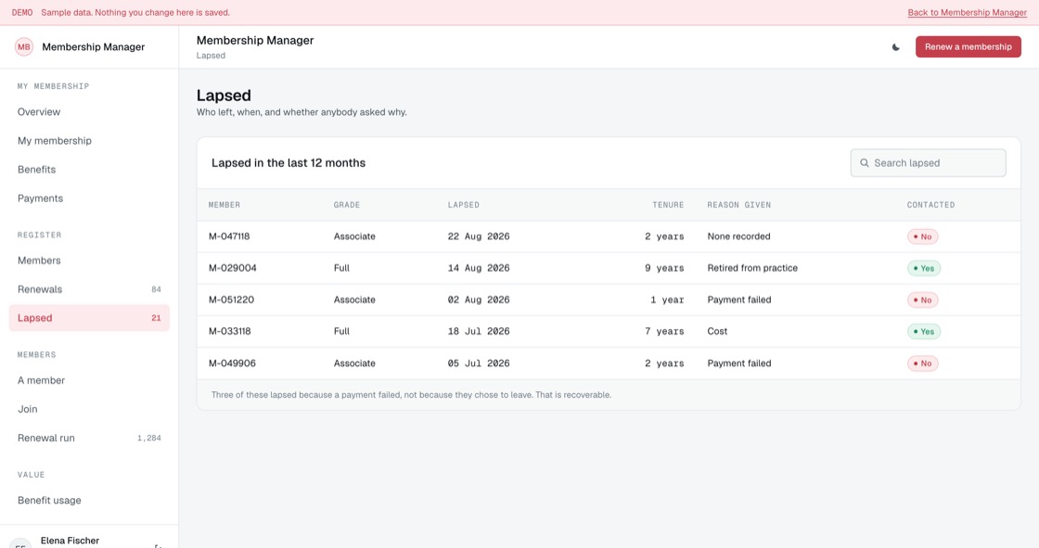The width and height of the screenshot is (1039, 548).
Task: Select member M-029004
Action: tap(233, 268)
